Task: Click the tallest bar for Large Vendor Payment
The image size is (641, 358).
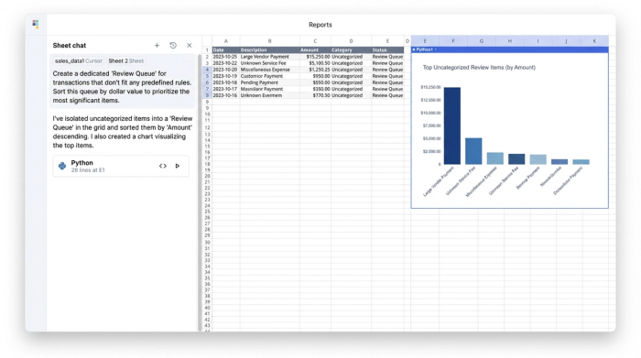Action: [452, 125]
